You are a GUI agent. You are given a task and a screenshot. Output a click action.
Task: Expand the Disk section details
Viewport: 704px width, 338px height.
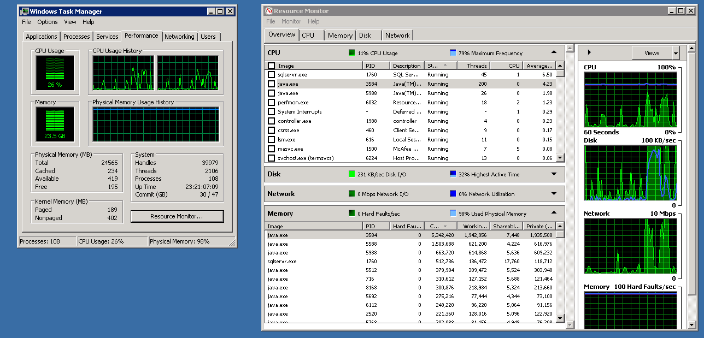554,174
